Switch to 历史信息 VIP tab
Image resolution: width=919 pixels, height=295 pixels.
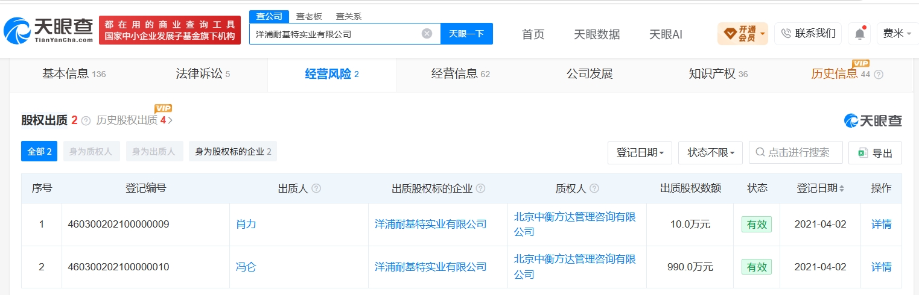point(841,74)
